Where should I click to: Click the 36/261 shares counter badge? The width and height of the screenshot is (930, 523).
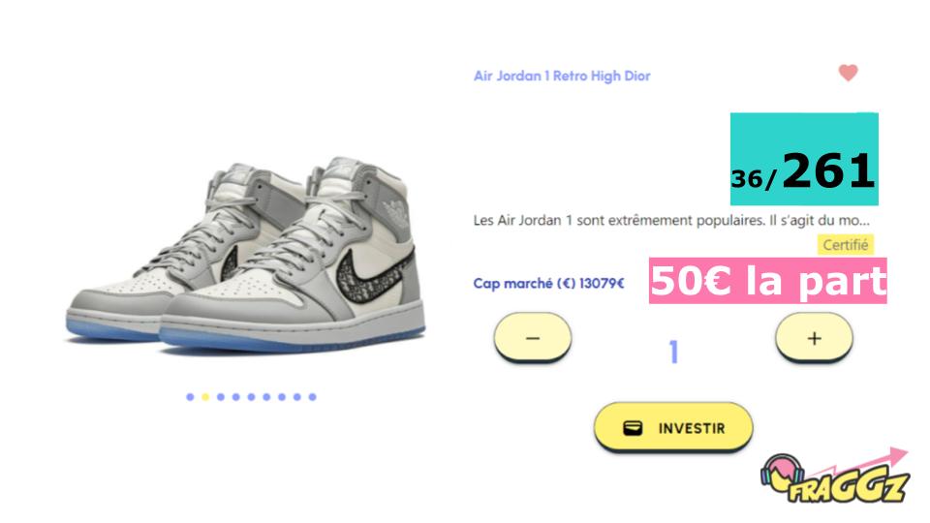[804, 159]
